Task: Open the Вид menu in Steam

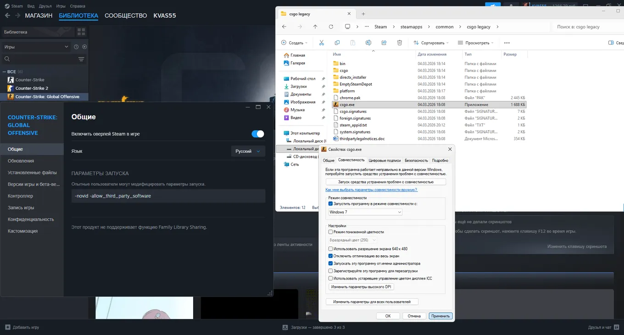Action: click(x=31, y=6)
